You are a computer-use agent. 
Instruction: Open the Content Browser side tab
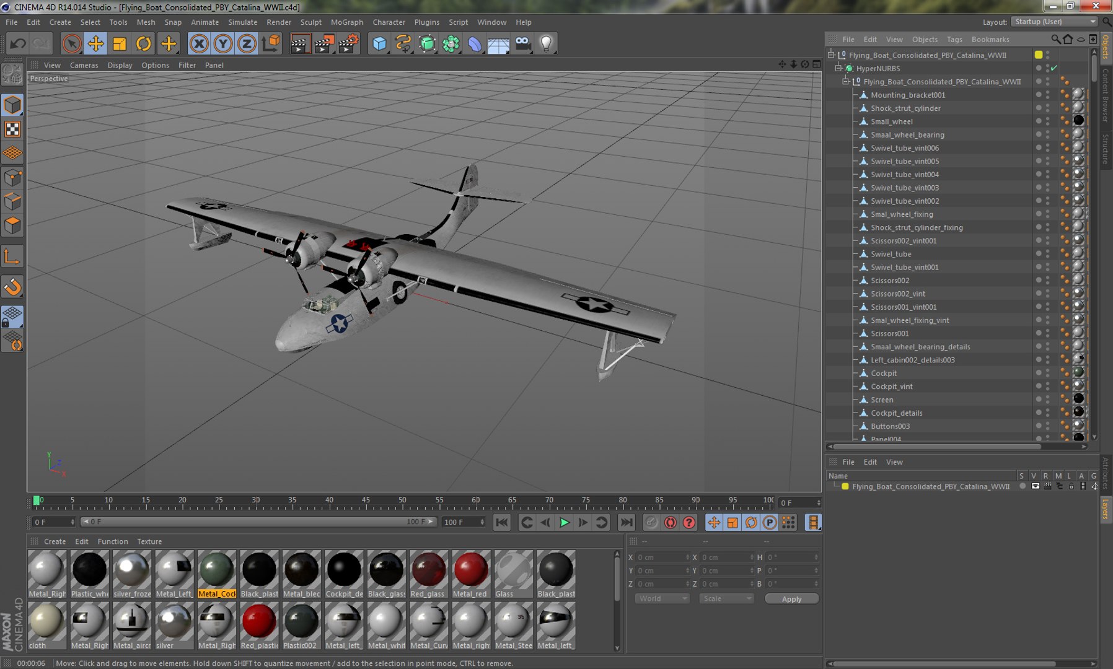click(1106, 95)
